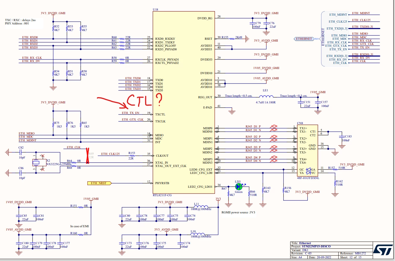Click capacitor C151 22uF

coord(300,102)
